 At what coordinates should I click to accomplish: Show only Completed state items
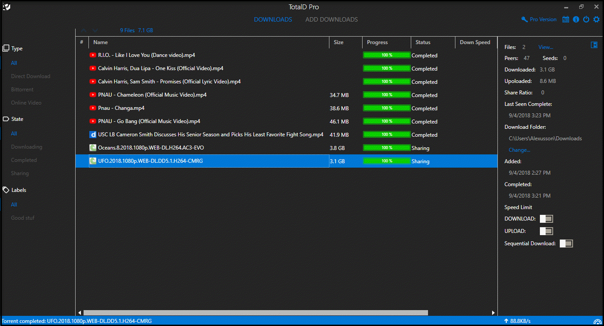point(24,160)
